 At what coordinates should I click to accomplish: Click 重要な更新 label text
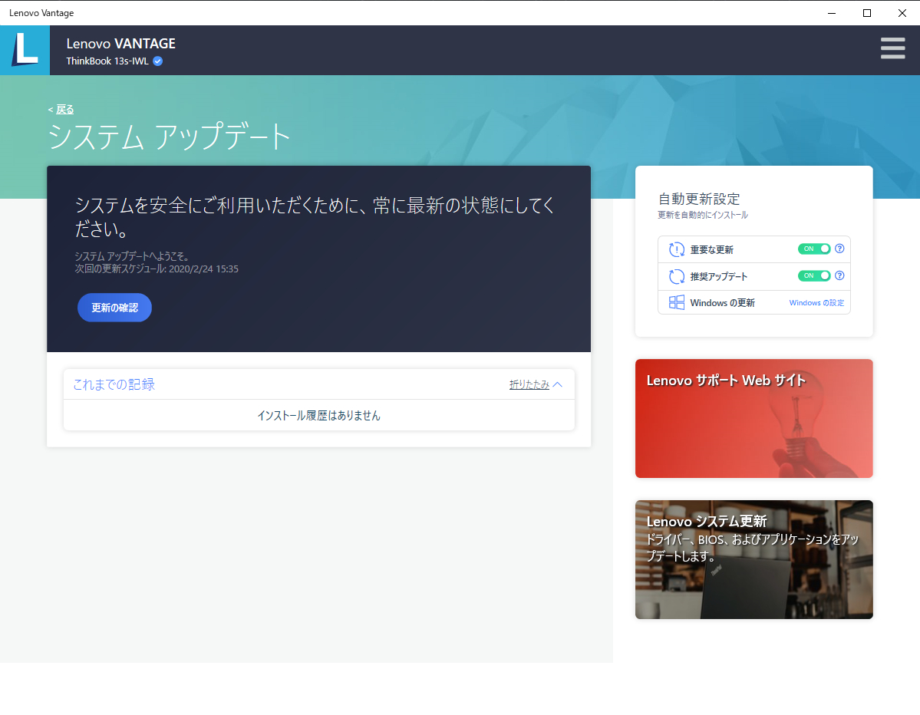(712, 250)
